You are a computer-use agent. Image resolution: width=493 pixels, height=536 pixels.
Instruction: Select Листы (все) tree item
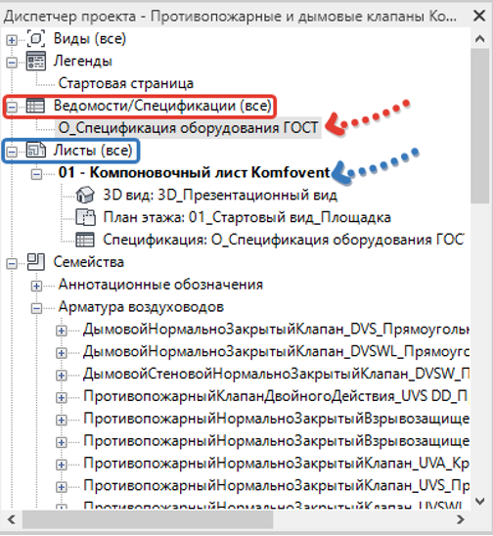(x=92, y=150)
